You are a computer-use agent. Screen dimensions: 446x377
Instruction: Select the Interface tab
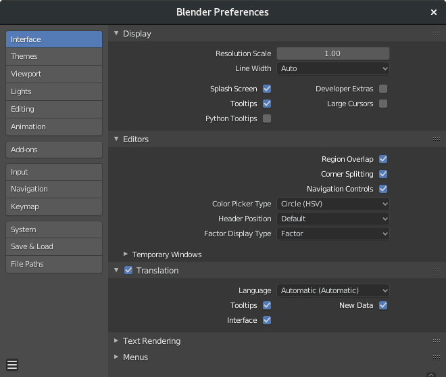(x=54, y=39)
